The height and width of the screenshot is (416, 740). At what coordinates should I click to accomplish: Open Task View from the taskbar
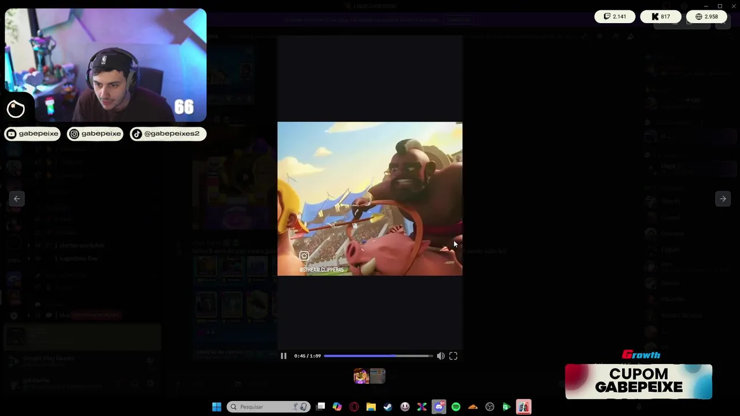click(x=321, y=407)
